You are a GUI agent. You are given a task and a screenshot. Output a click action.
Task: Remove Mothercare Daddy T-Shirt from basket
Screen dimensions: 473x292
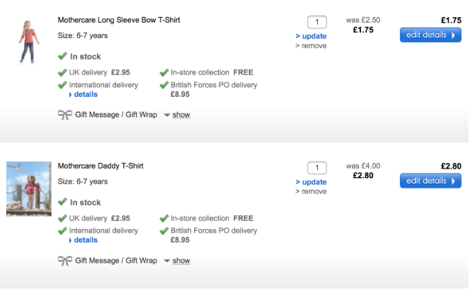point(312,192)
